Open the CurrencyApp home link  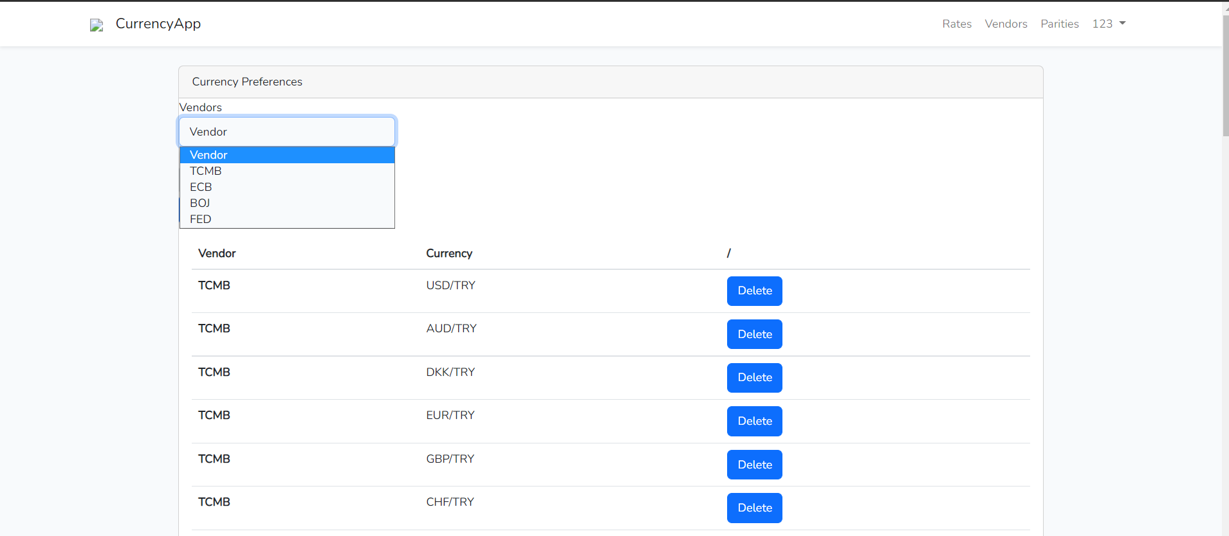coord(158,24)
